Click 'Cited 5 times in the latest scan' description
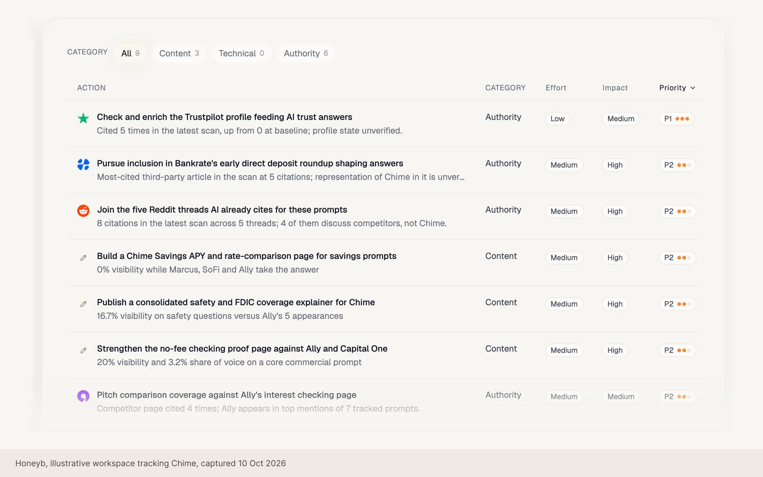Screen dimensions: 763x477 click(x=250, y=131)
